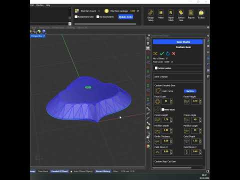Click the horizontal scrollbar under Update Color

105,24
